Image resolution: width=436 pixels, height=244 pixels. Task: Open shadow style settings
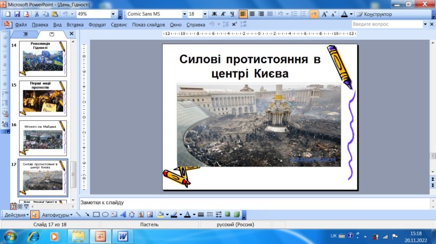click(228, 215)
